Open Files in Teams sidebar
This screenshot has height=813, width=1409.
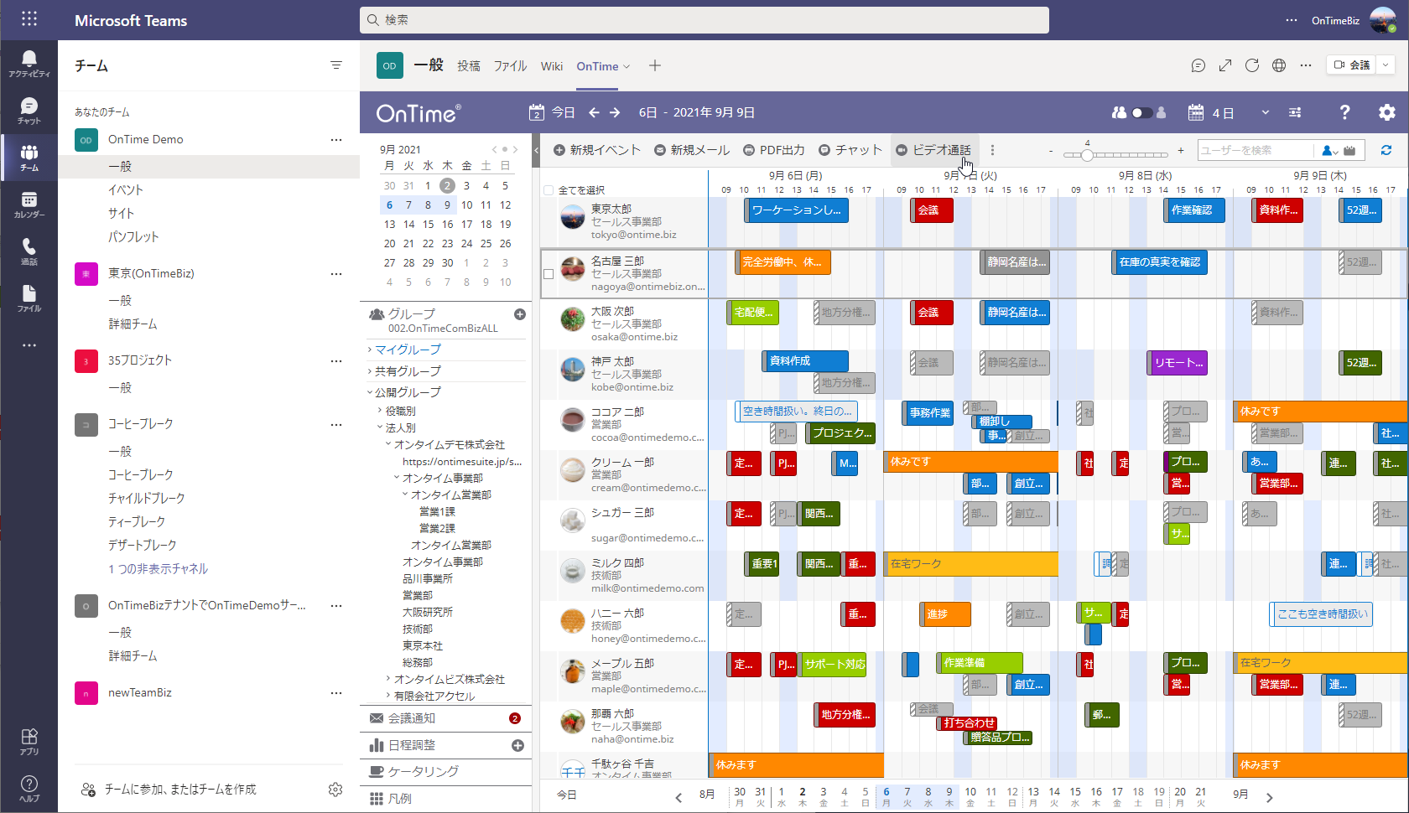coord(29,298)
